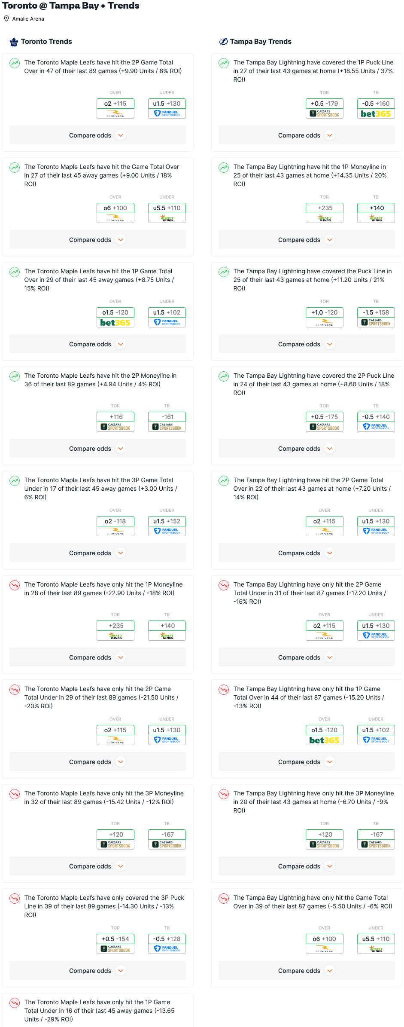Screen dimensions: 404x1027
Task: Click the Amalie Arena location pin icon
Action: pos(6,18)
